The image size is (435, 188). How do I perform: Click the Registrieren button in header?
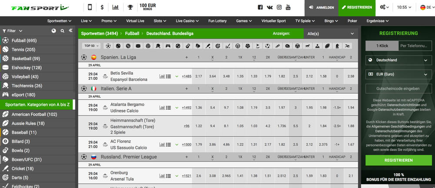(357, 8)
